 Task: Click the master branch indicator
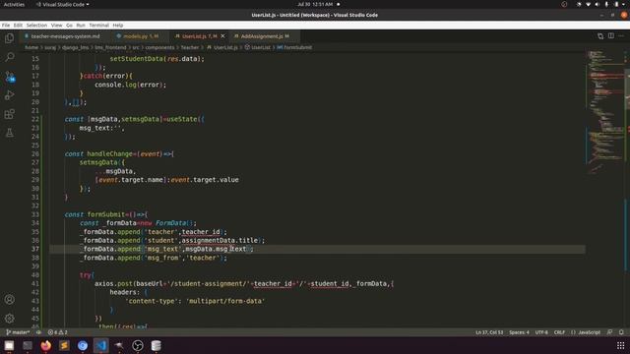[x=18, y=332]
